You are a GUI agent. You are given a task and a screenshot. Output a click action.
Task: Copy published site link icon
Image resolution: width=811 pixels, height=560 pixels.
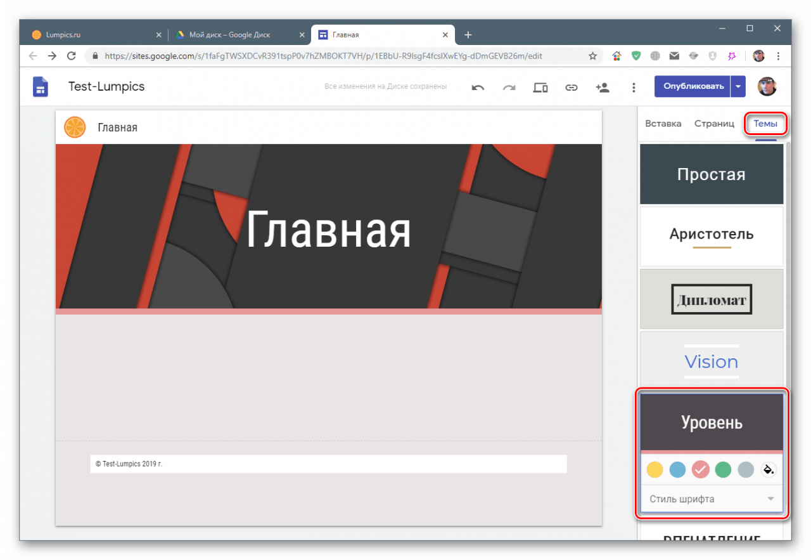[572, 88]
